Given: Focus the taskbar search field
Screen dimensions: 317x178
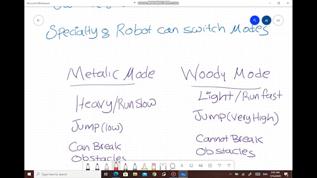Looking at the screenshot, I should (68, 174).
